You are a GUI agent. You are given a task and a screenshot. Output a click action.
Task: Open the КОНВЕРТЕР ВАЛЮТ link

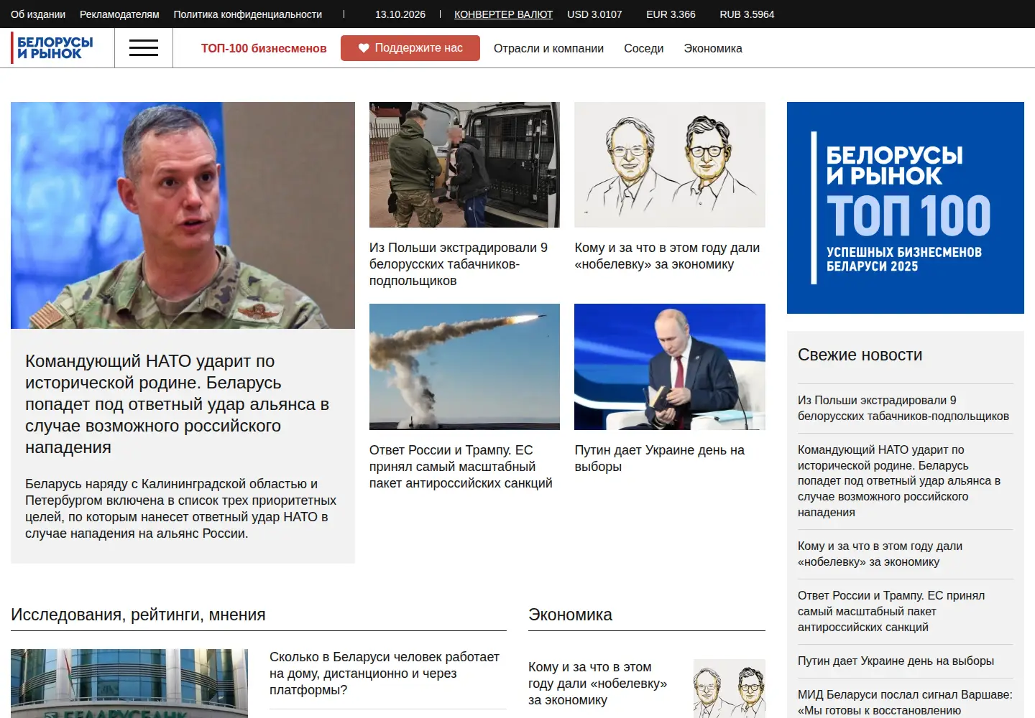pos(503,14)
